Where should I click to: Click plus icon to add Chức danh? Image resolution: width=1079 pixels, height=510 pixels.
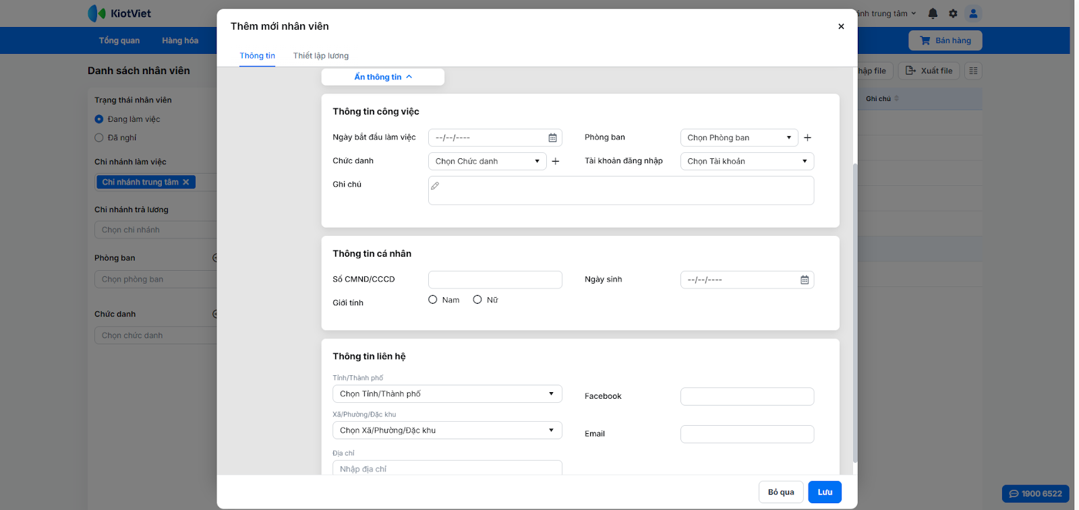(x=556, y=162)
